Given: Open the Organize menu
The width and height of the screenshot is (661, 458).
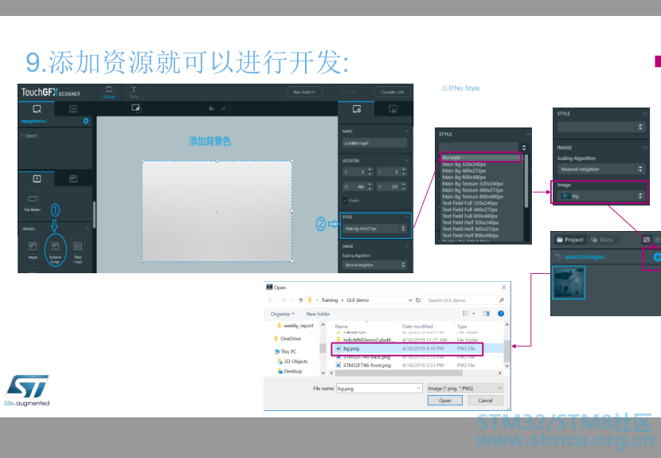Looking at the screenshot, I should [282, 314].
